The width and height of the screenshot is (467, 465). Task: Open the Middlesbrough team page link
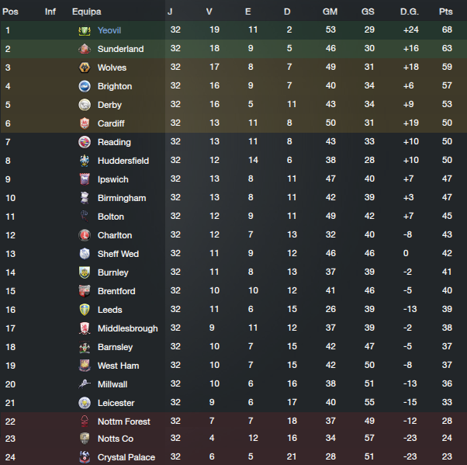coord(127,328)
